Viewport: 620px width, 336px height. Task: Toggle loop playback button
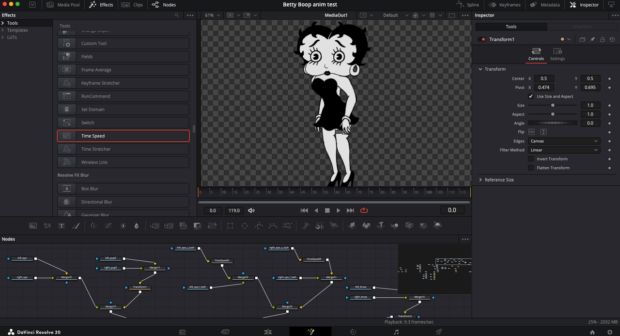[x=364, y=210]
